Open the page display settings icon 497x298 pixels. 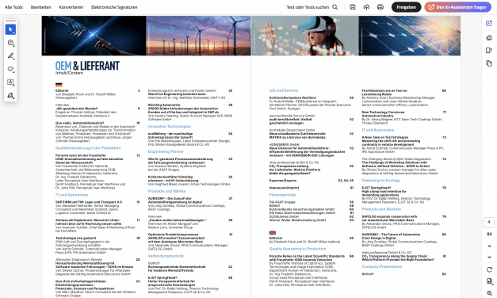click(x=489, y=281)
